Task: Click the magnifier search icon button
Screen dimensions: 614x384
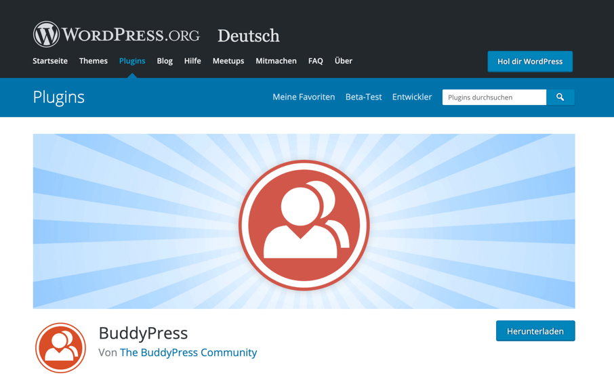Action: pos(560,97)
